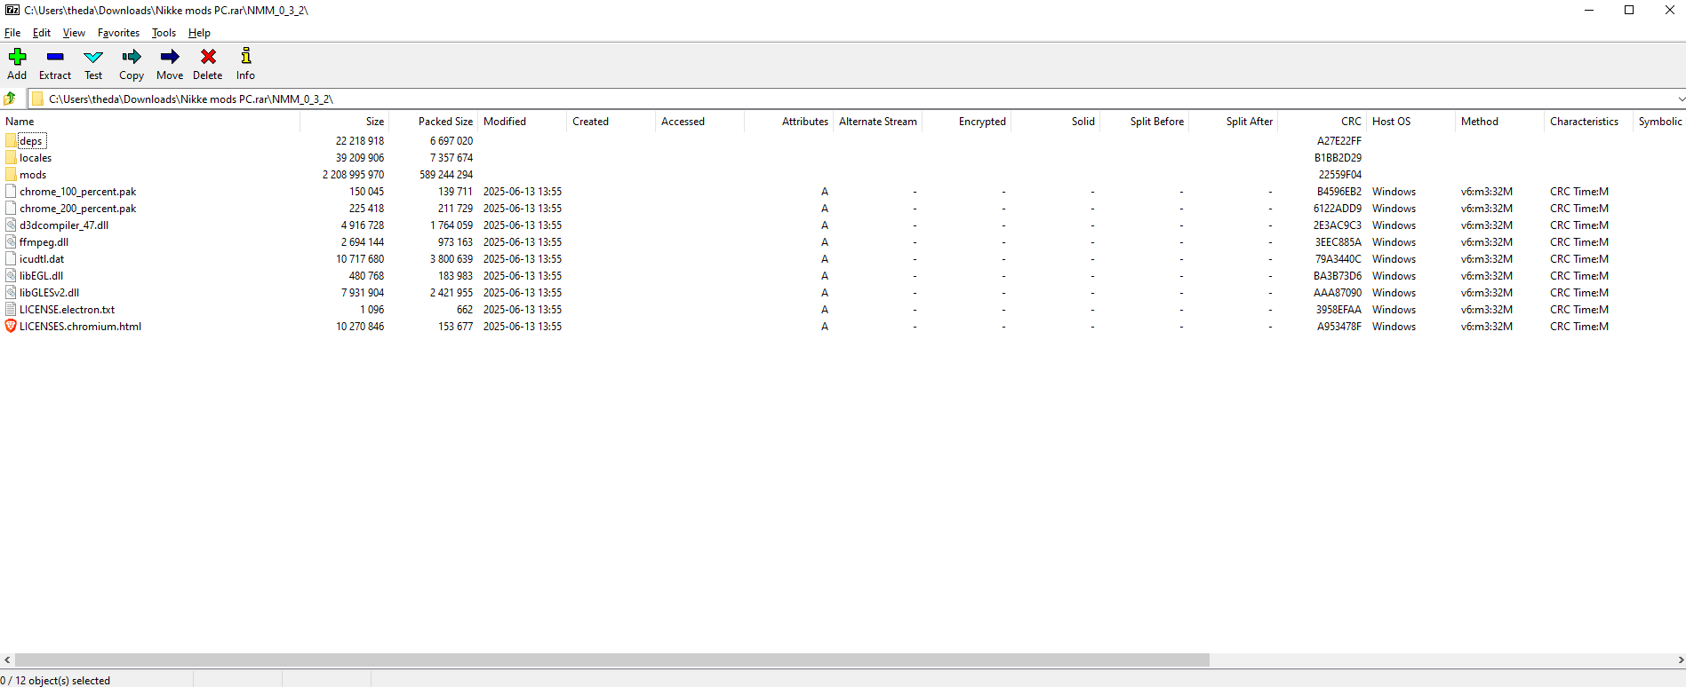Click size value 2 208 995 970

tap(353, 175)
